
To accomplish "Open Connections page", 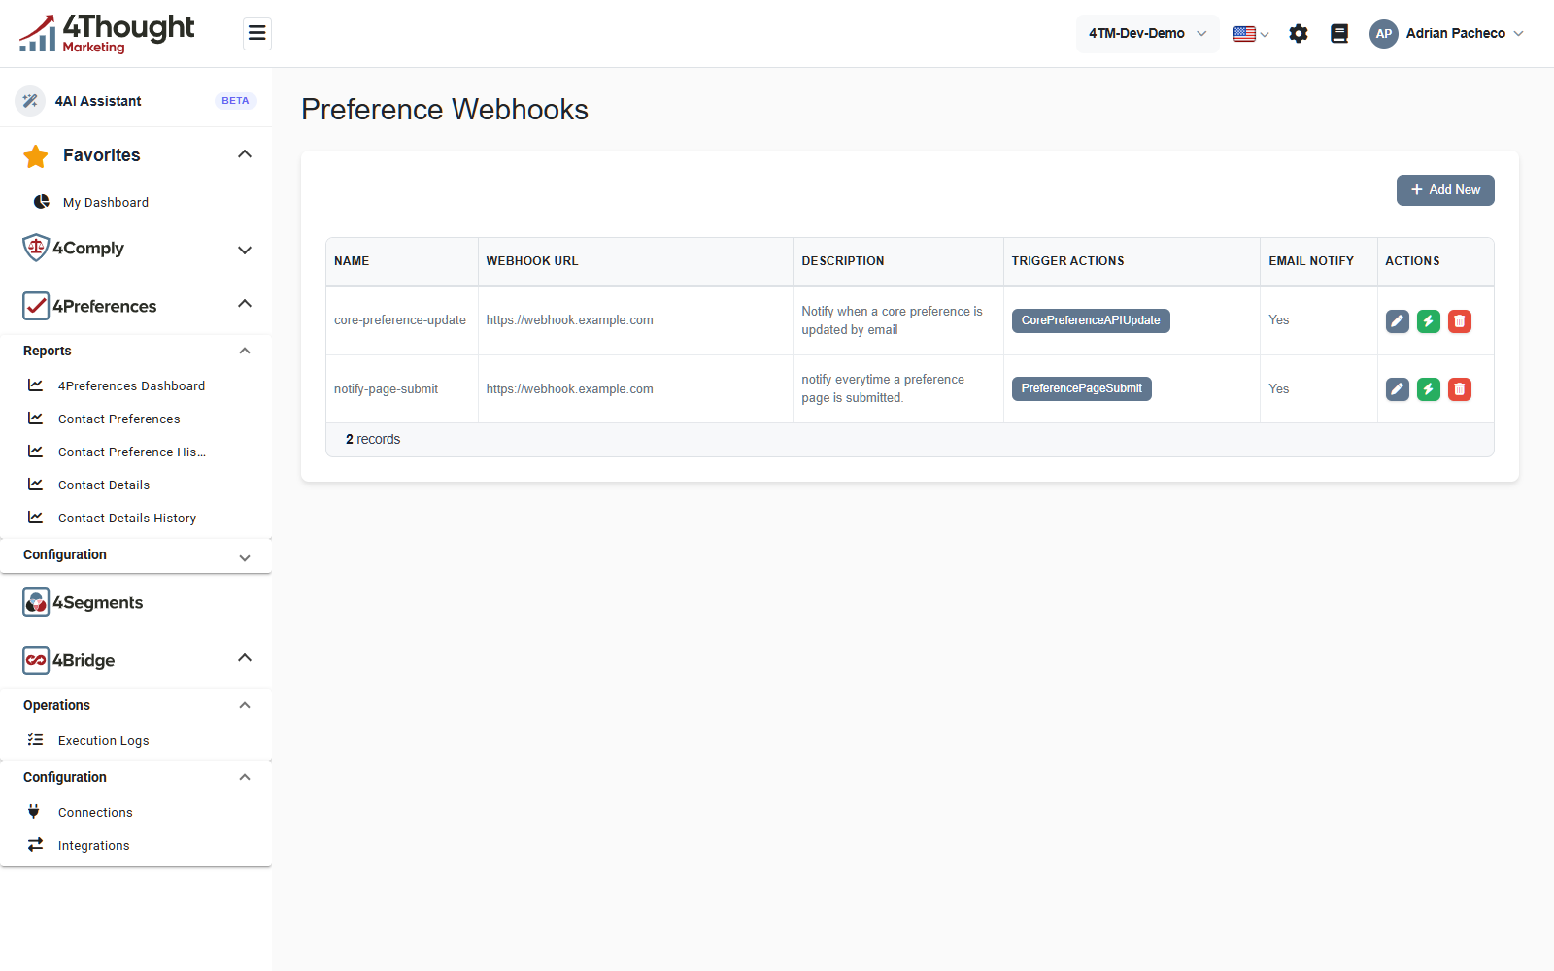I will tap(95, 812).
